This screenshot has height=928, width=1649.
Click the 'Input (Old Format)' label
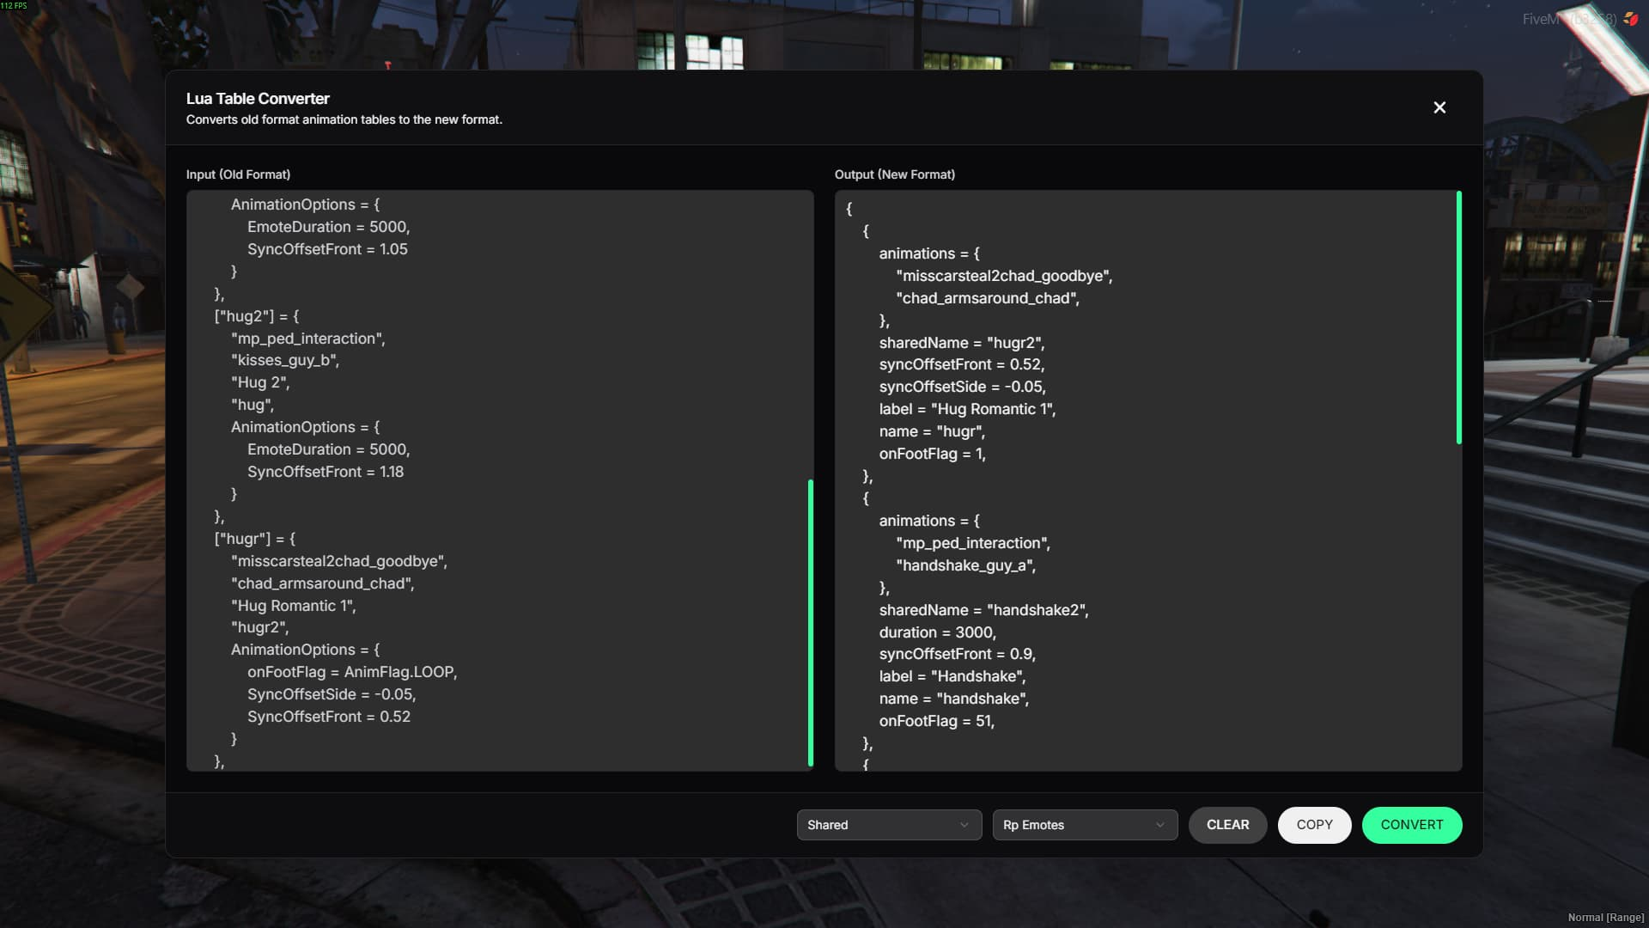[238, 174]
